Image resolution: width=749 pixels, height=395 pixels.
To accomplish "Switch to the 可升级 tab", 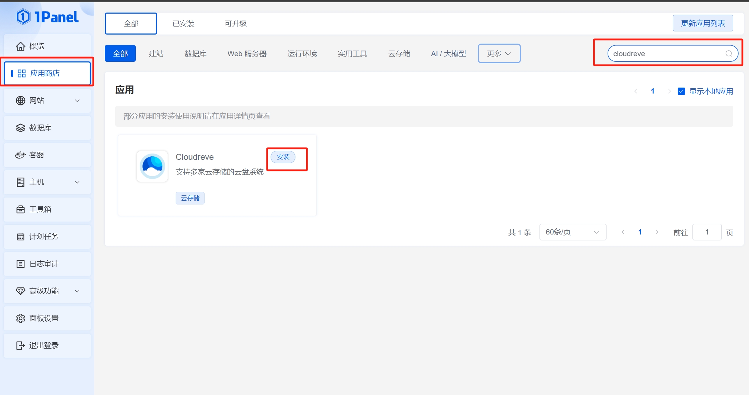I will pos(236,24).
